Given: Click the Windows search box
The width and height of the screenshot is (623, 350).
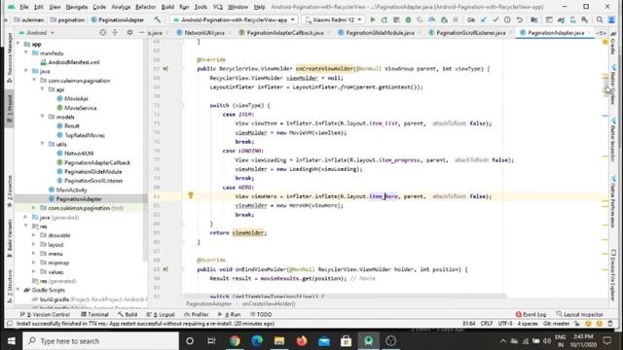Looking at the screenshot, I should 100,341.
